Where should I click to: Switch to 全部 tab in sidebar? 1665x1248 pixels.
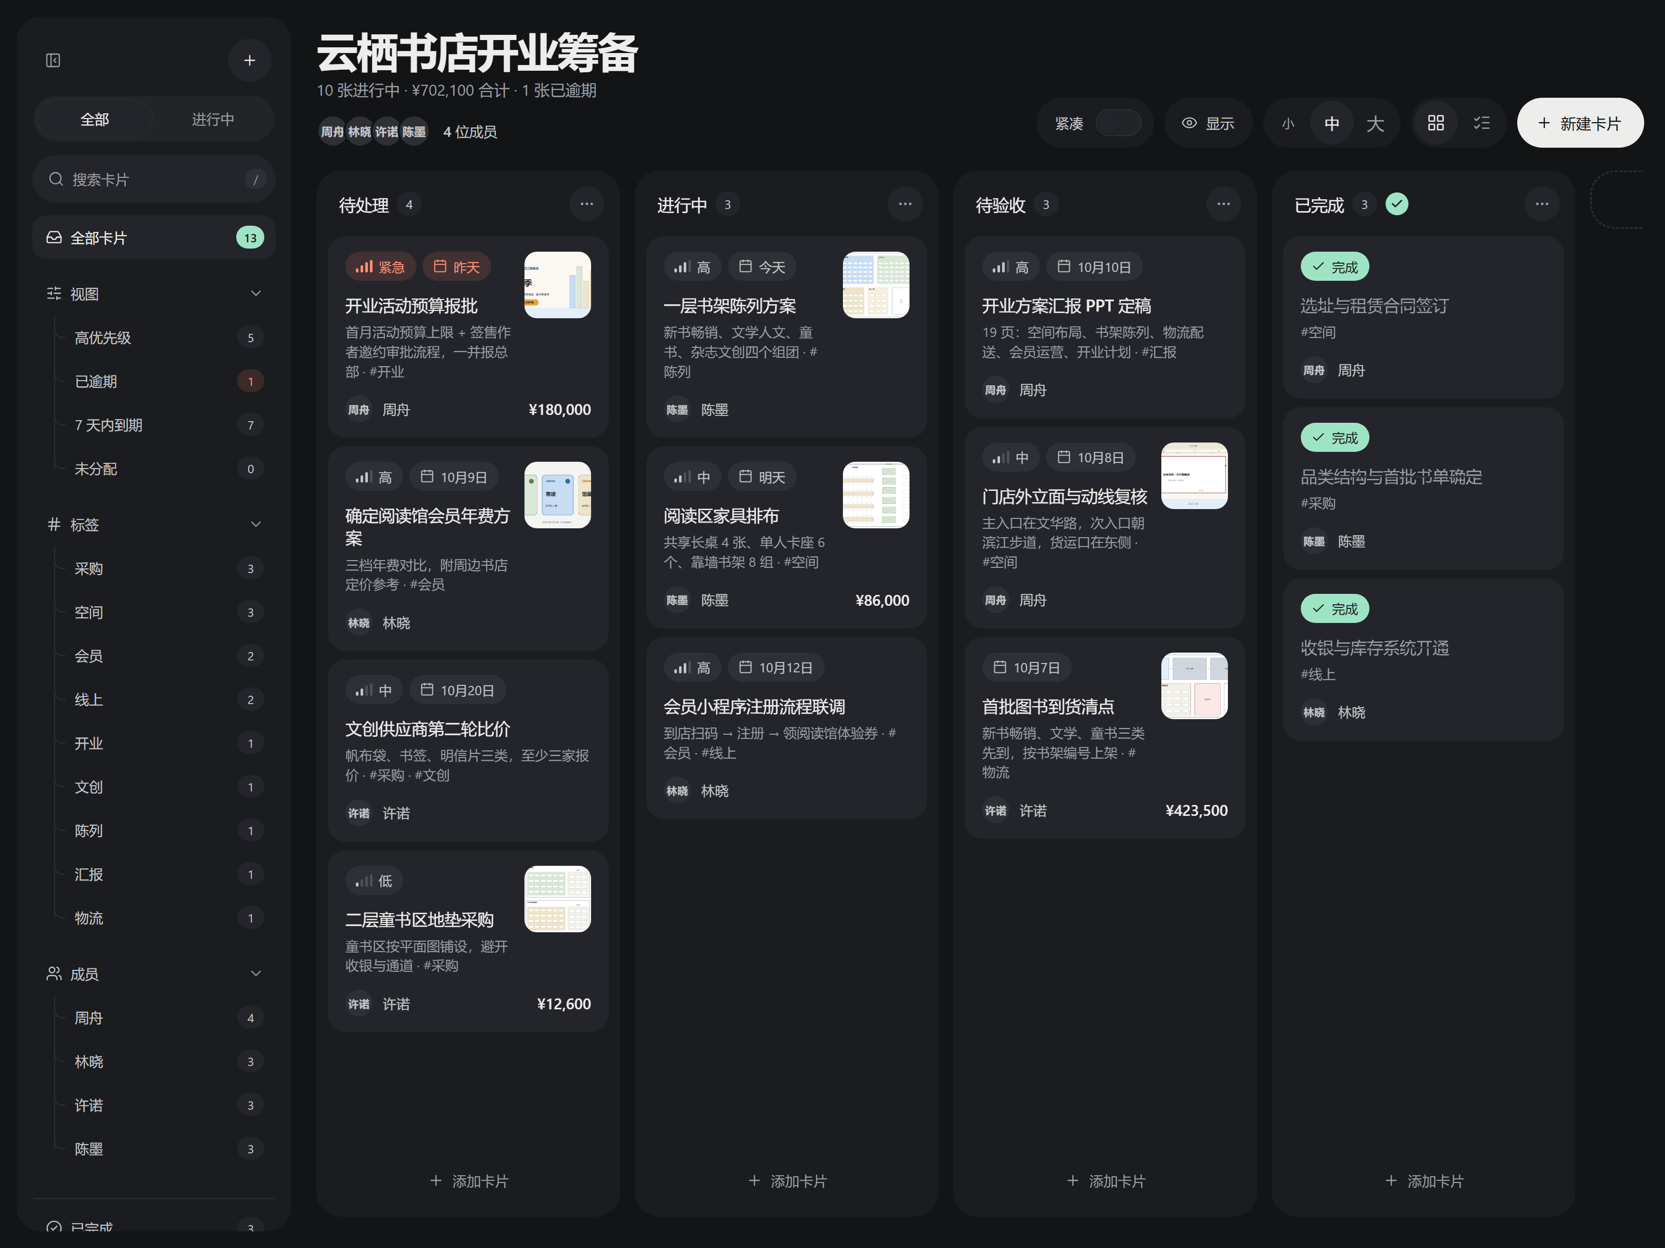tap(95, 120)
